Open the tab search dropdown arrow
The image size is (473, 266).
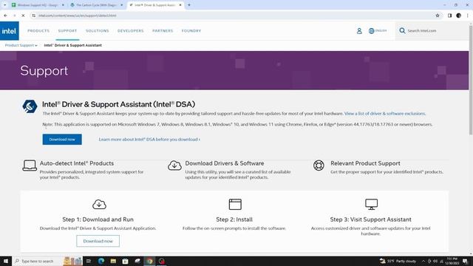coord(5,5)
